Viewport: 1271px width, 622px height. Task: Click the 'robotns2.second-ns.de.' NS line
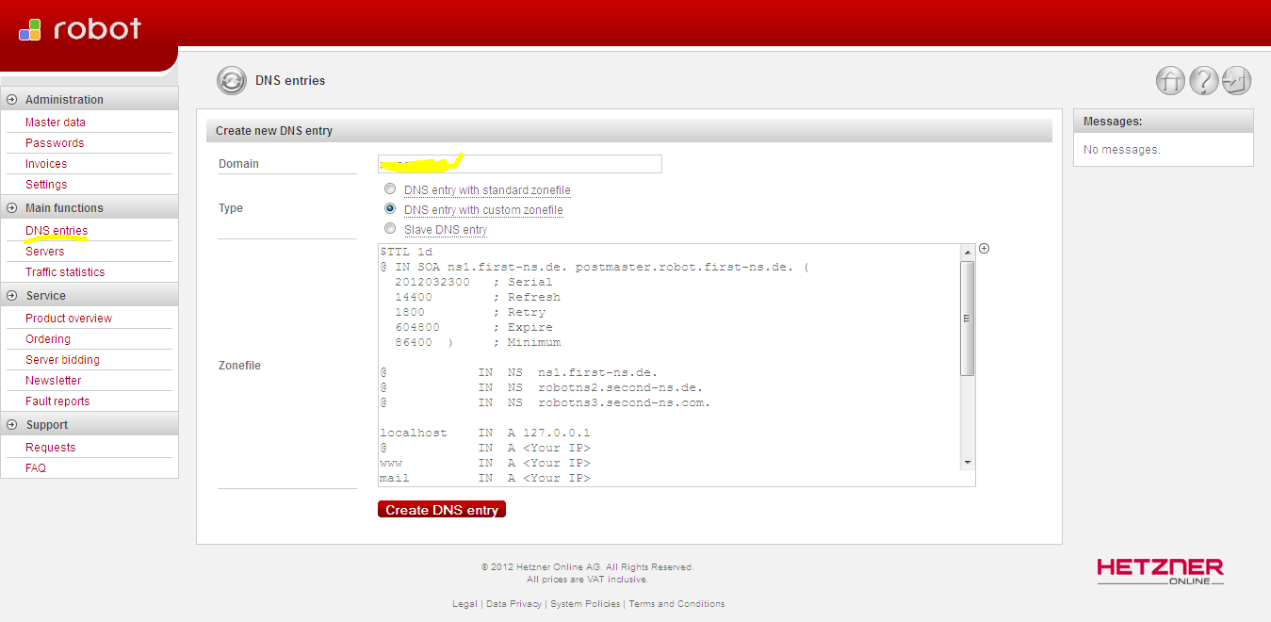tap(542, 387)
